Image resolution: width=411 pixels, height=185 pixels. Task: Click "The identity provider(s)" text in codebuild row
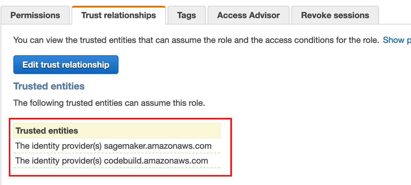(x=58, y=161)
